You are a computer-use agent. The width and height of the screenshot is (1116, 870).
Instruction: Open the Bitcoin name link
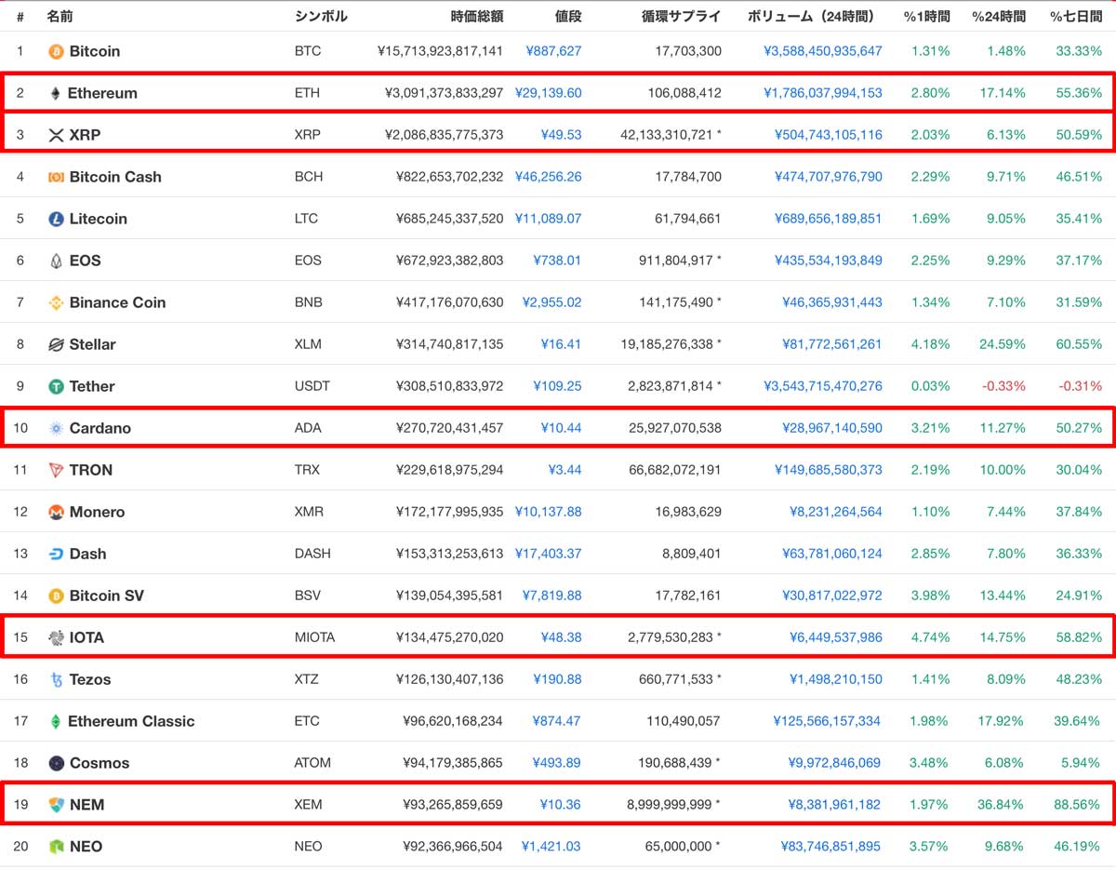[95, 51]
